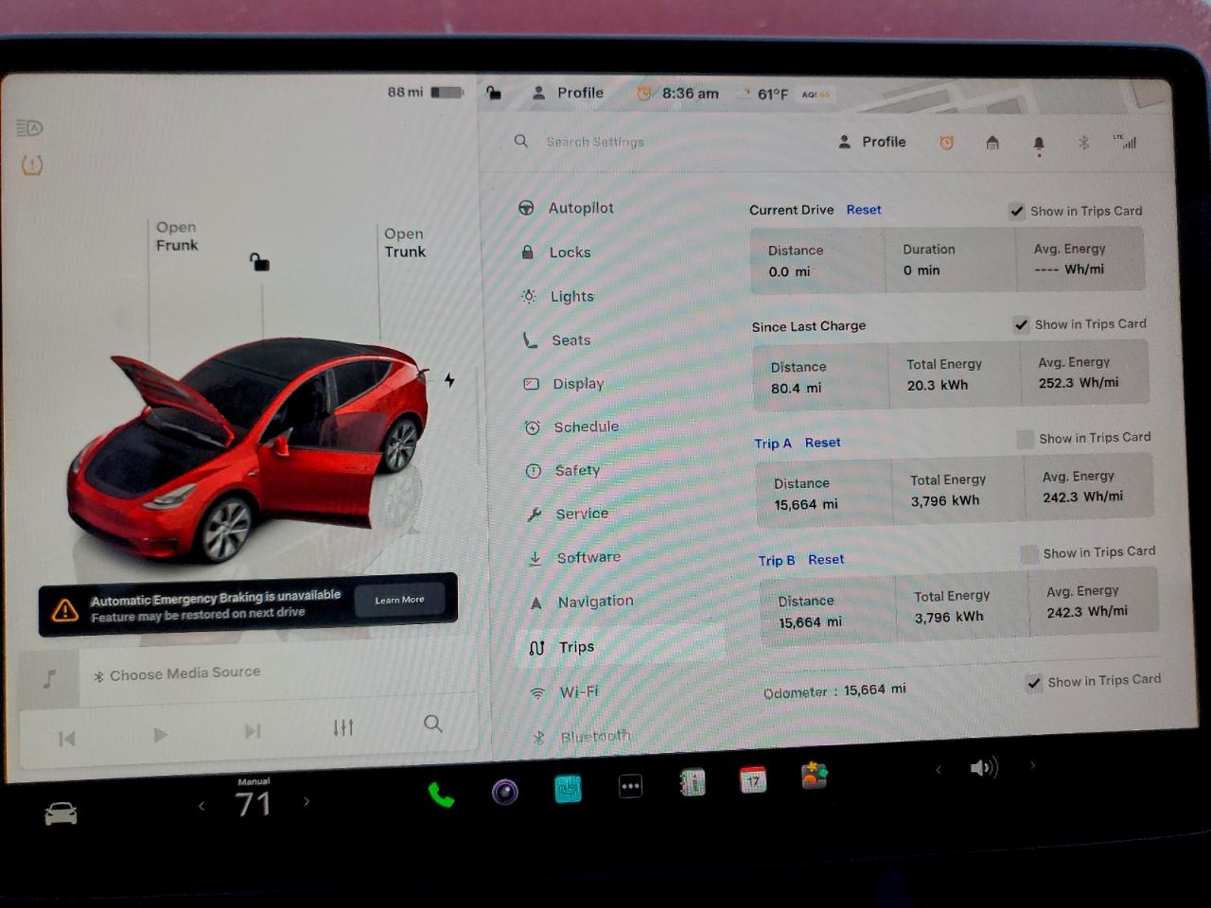Open the all apps three-dot launcher
The width and height of the screenshot is (1211, 908).
click(630, 786)
